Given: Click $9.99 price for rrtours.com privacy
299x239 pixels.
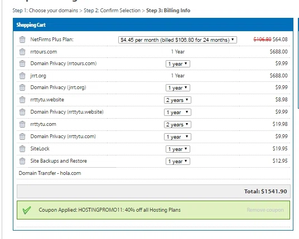Looking at the screenshot, I should [282, 64].
